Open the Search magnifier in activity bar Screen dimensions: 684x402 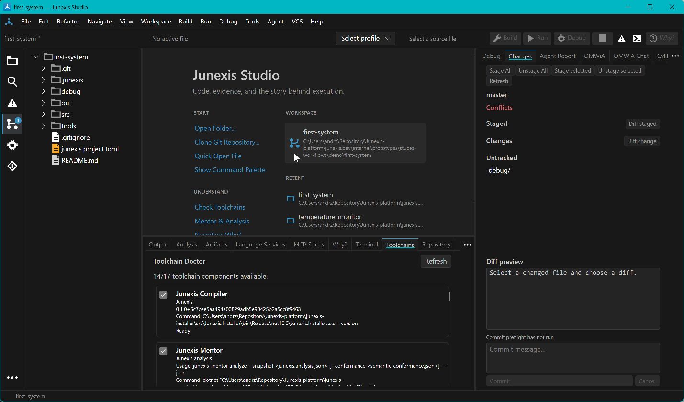(12, 82)
